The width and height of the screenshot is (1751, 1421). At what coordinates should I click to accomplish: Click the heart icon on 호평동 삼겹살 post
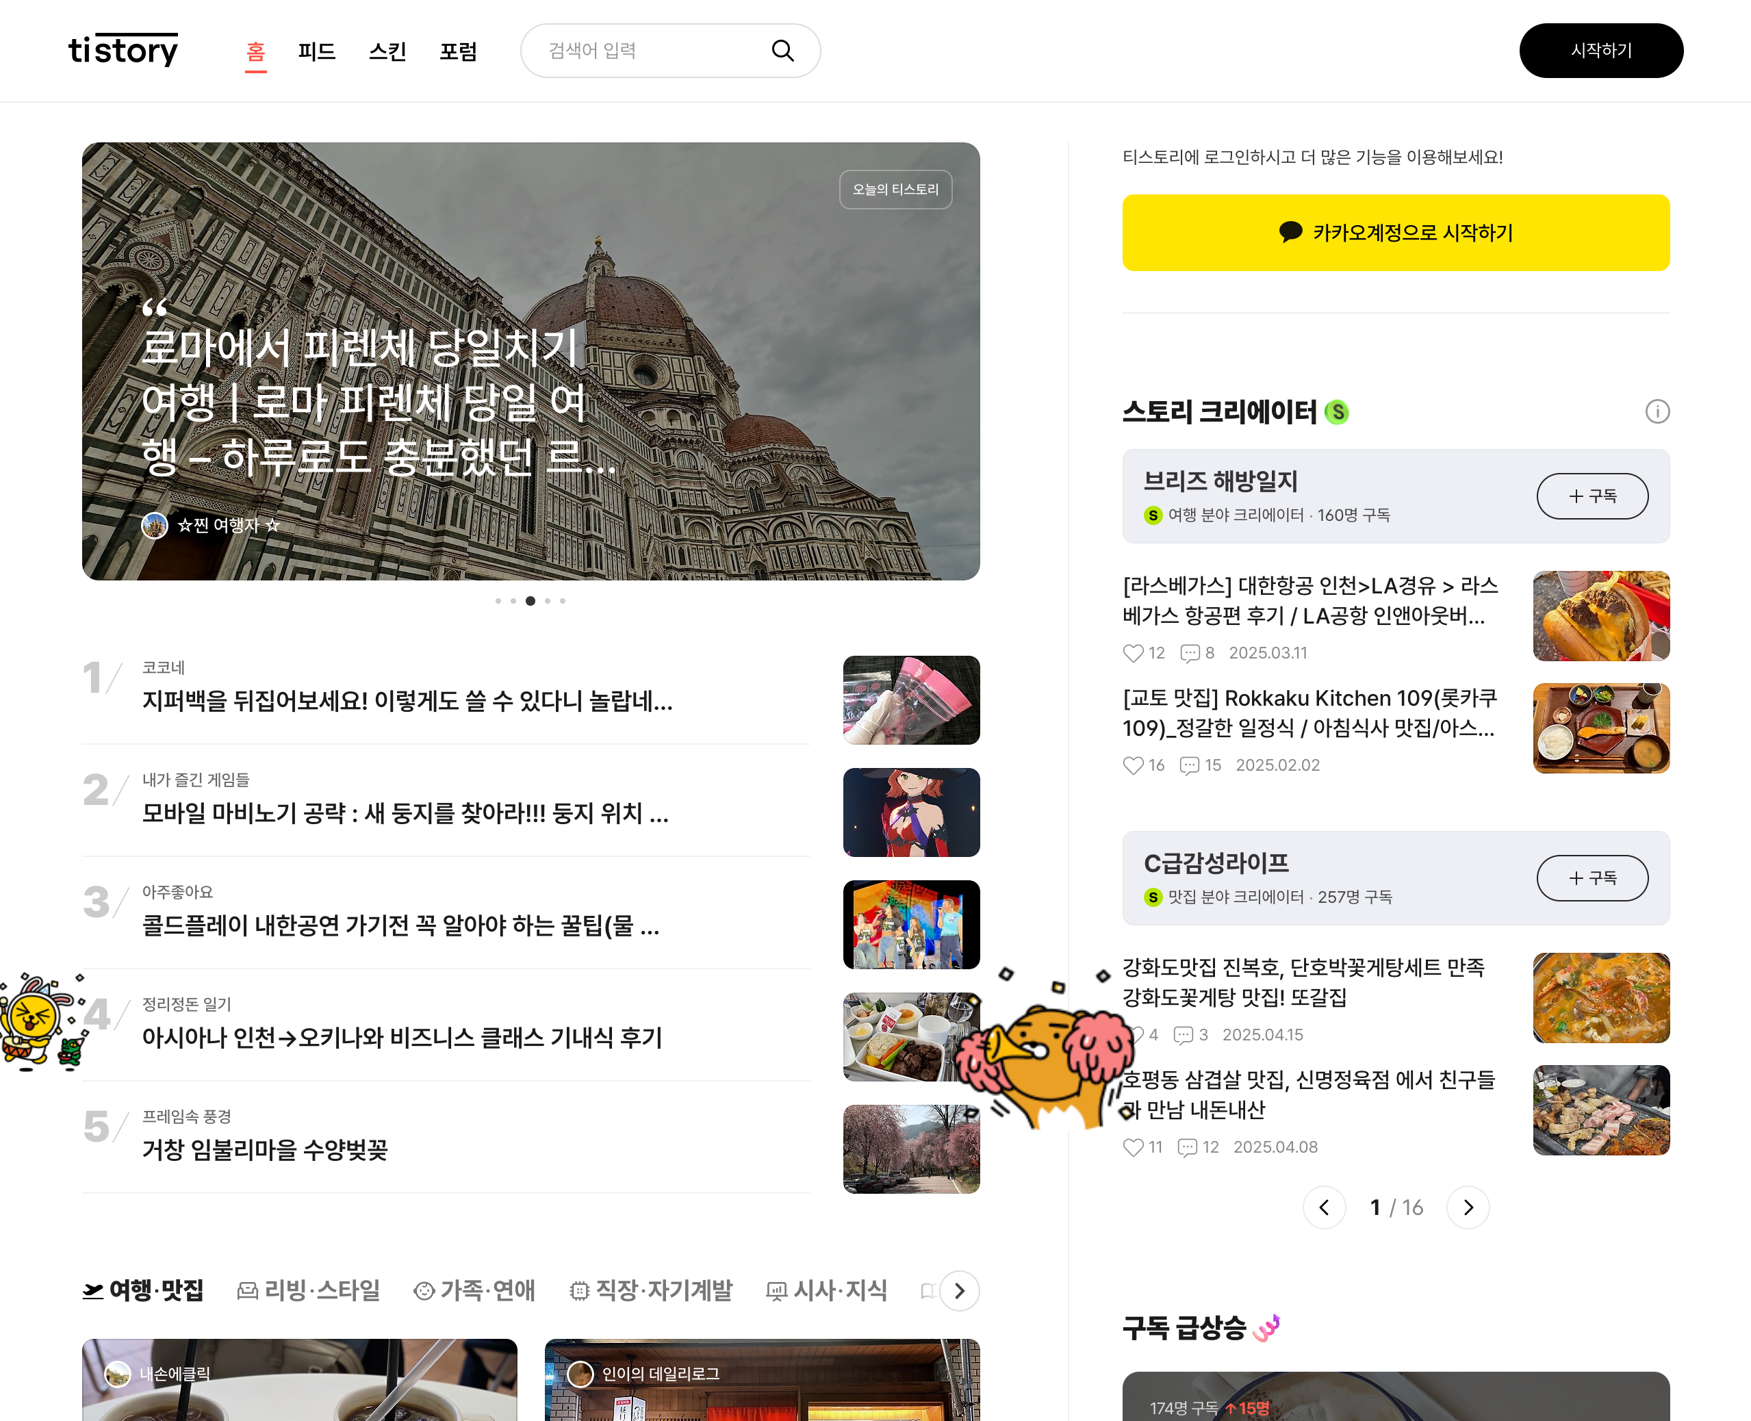point(1133,1147)
